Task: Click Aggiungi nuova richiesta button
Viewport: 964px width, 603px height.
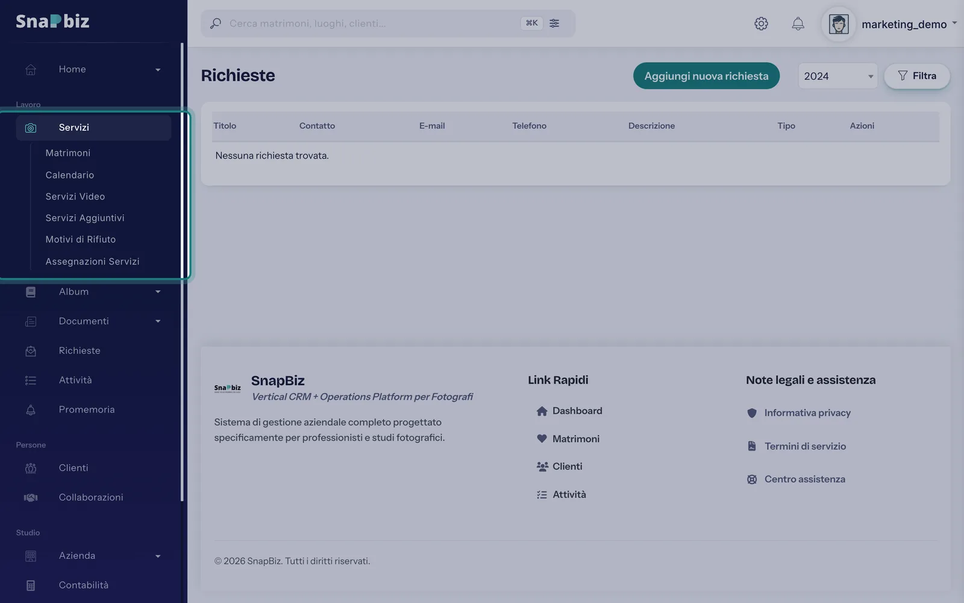Action: tap(706, 76)
